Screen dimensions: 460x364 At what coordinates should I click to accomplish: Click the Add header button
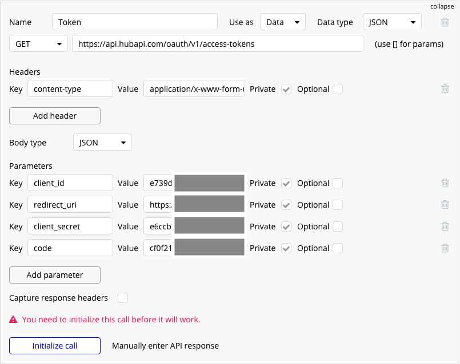click(x=55, y=116)
